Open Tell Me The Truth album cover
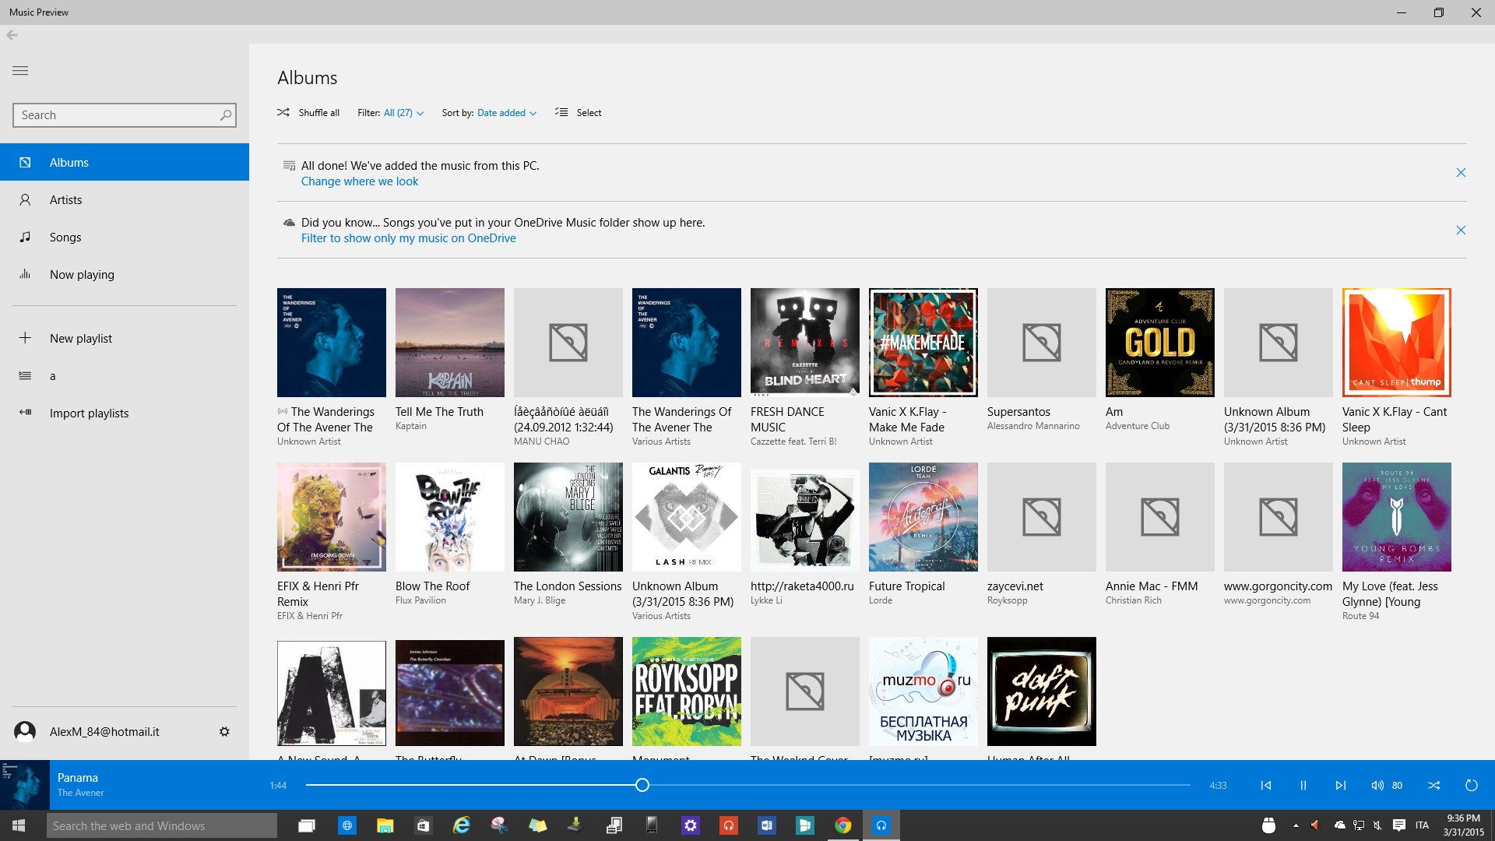Screen dimensions: 1495x841 coord(450,343)
